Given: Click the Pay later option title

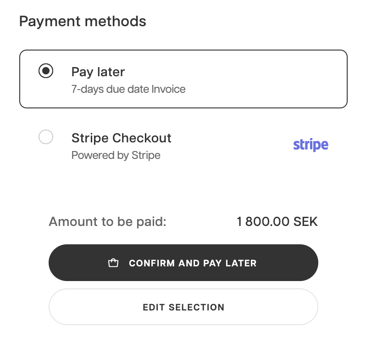Looking at the screenshot, I should tap(98, 72).
